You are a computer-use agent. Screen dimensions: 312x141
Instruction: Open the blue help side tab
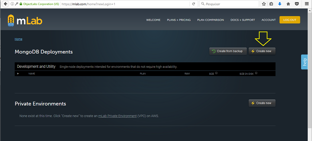tap(304, 62)
